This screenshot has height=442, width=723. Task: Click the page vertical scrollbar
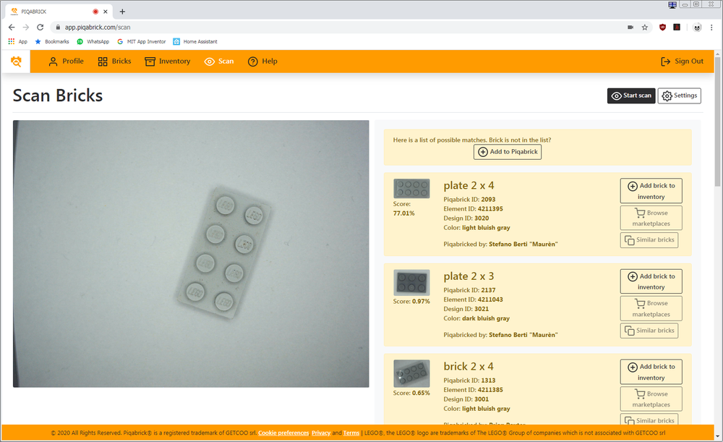click(x=717, y=122)
